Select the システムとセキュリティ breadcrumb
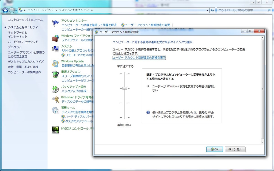274x171 pixels. (x=74, y=10)
